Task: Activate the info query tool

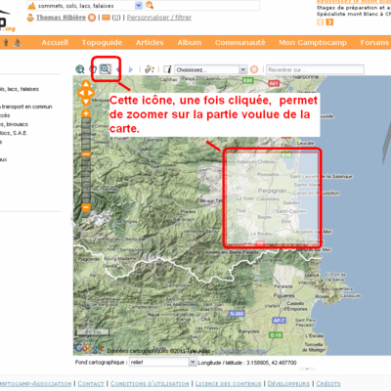Action: (x=167, y=69)
